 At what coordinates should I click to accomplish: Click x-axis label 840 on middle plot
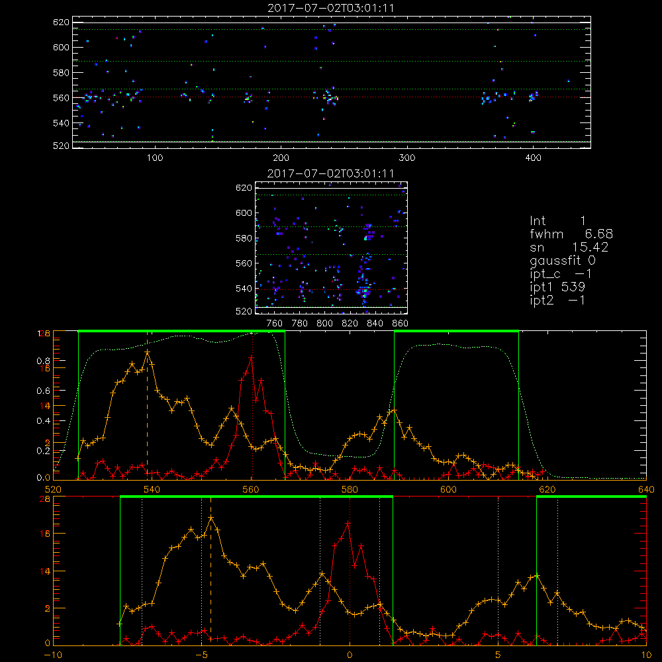coord(375,324)
